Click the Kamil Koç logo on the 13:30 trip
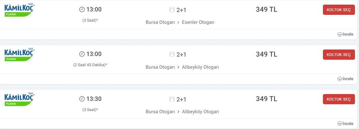359x129 pixels. (x=19, y=99)
